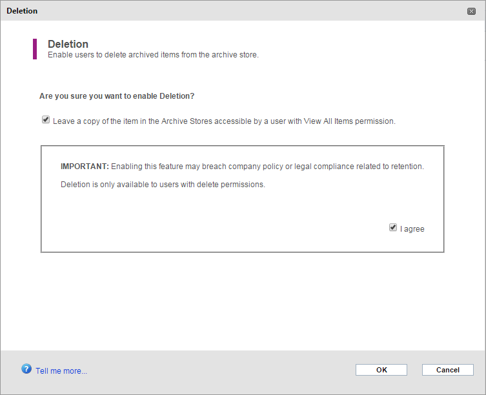Click the 'View All Items permission' phrase
This screenshot has width=486, height=395.
(349, 121)
